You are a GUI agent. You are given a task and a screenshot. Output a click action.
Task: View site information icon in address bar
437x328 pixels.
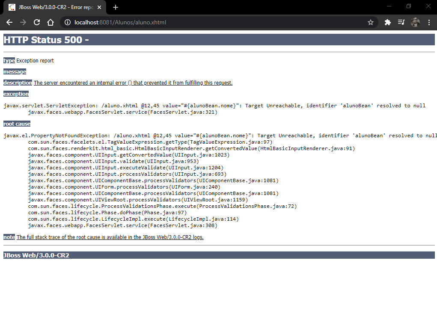point(68,22)
